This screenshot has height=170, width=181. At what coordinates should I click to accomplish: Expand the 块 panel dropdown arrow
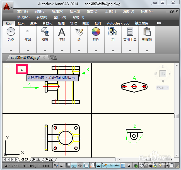pos(79,51)
